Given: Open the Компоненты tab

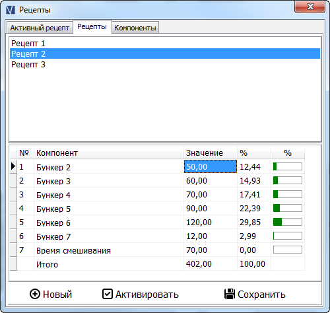Looking at the screenshot, I should [x=135, y=28].
